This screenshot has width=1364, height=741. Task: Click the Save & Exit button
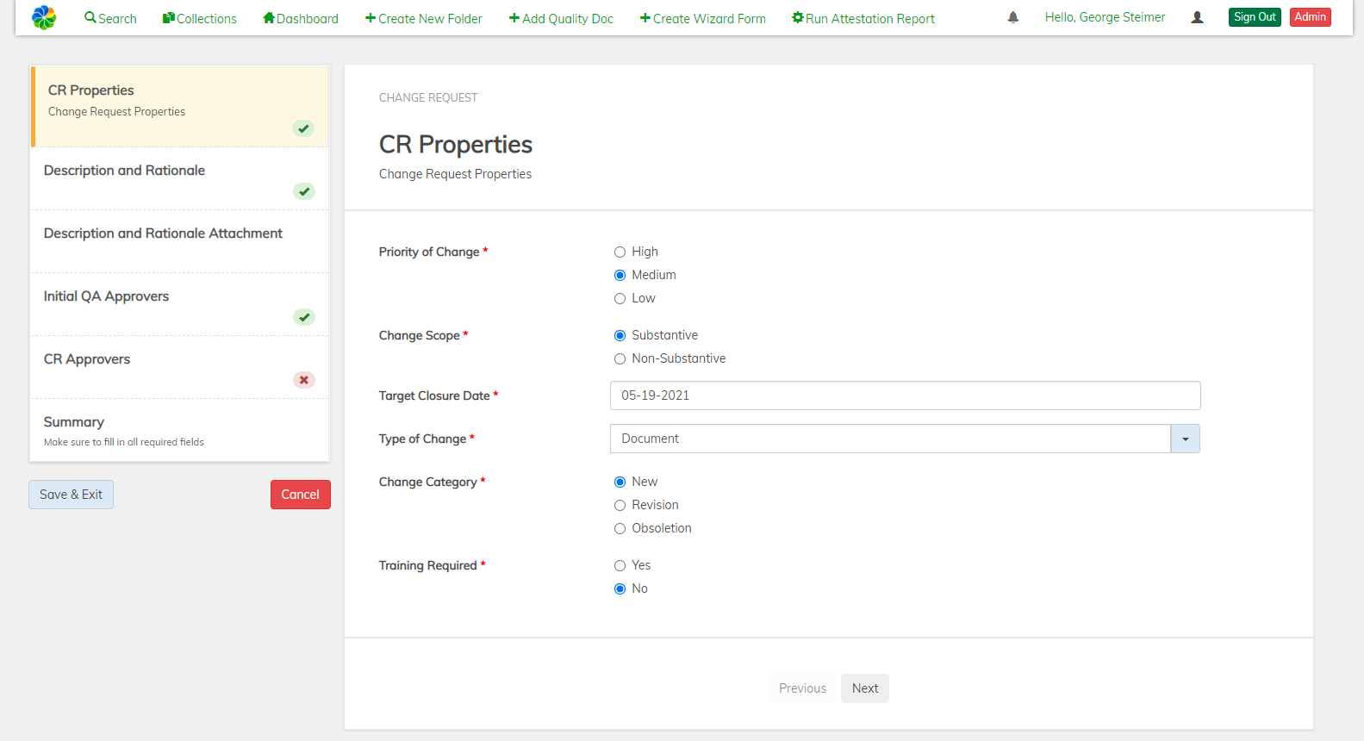click(x=71, y=495)
